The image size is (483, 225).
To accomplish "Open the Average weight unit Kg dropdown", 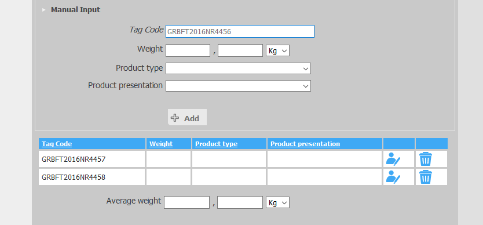I will tap(277, 202).
